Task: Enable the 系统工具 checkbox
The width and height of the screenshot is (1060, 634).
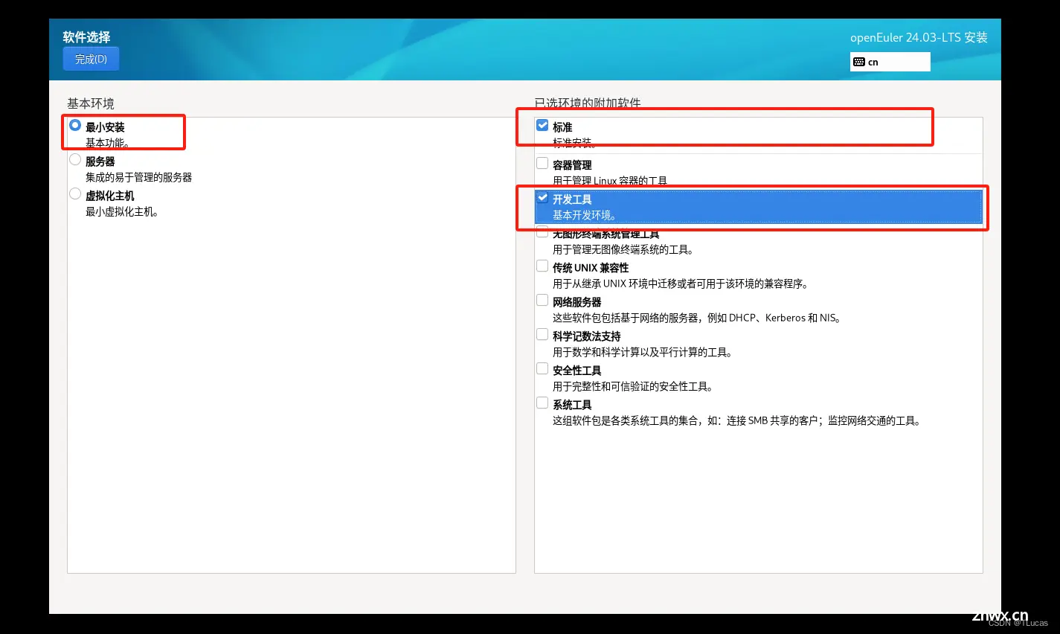Action: (542, 403)
